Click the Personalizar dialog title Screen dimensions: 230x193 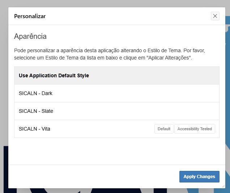[30, 16]
